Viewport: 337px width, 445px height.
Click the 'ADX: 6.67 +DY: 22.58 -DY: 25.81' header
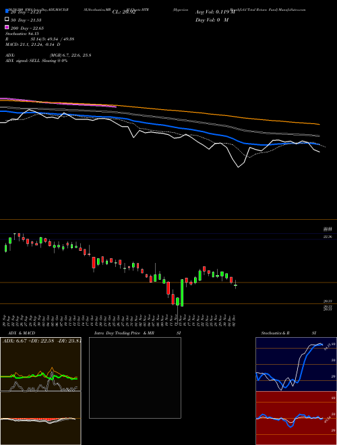tap(42, 340)
